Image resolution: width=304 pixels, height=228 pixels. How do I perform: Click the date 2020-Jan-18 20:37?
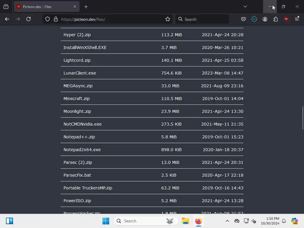223,150
